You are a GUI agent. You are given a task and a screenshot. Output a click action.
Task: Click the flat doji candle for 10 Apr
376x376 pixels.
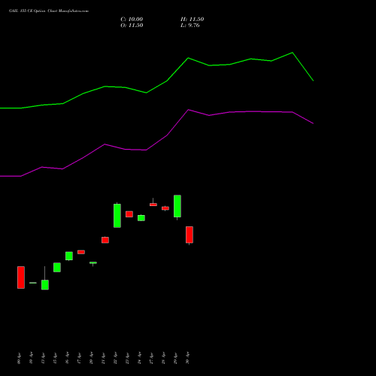coord(33,283)
